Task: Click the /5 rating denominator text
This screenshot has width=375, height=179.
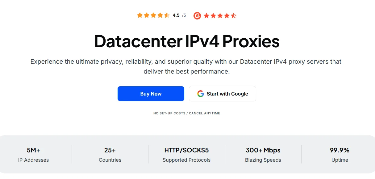Action: click(184, 15)
